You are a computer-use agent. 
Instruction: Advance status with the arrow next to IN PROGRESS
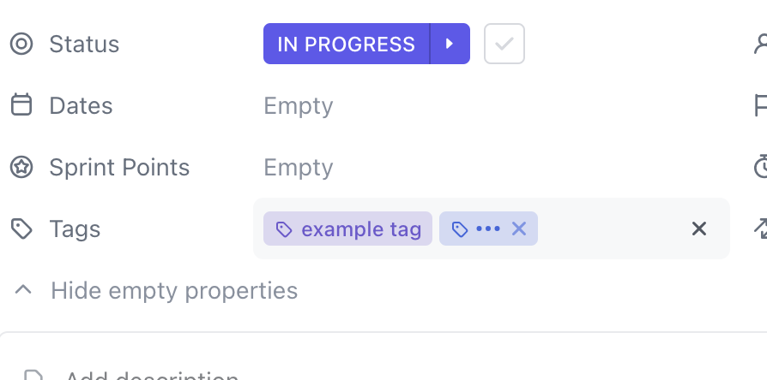pos(450,44)
